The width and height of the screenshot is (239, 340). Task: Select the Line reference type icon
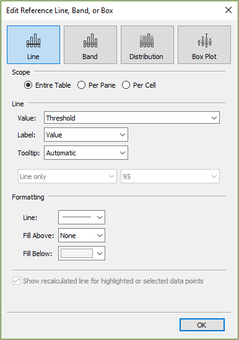pyautogui.click(x=33, y=40)
